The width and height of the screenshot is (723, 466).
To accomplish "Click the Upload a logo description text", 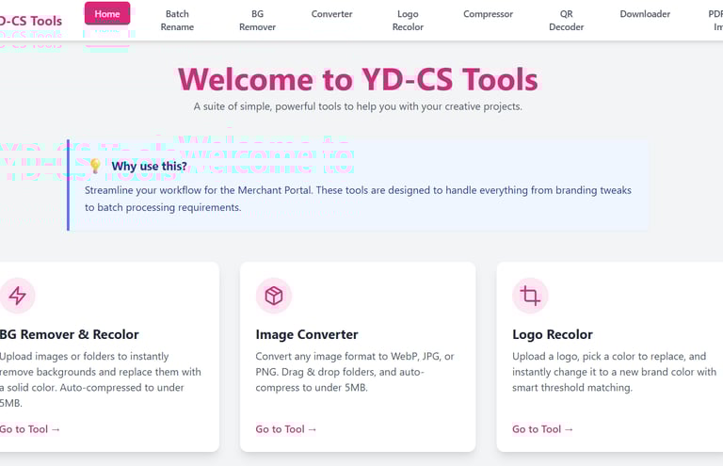I will click(x=614, y=372).
